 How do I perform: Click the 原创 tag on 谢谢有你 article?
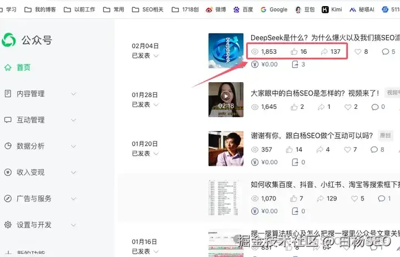click(x=385, y=135)
